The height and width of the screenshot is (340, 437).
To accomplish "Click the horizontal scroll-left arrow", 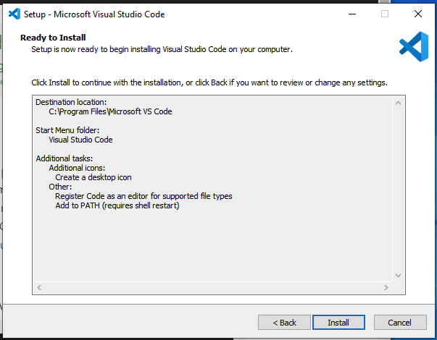I will pos(39,287).
